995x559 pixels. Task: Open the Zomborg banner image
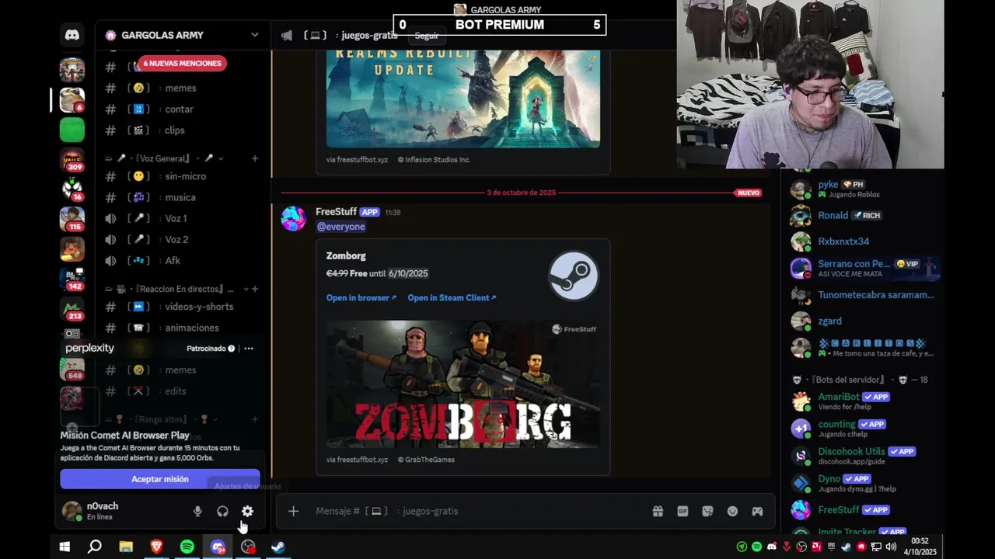click(x=463, y=384)
